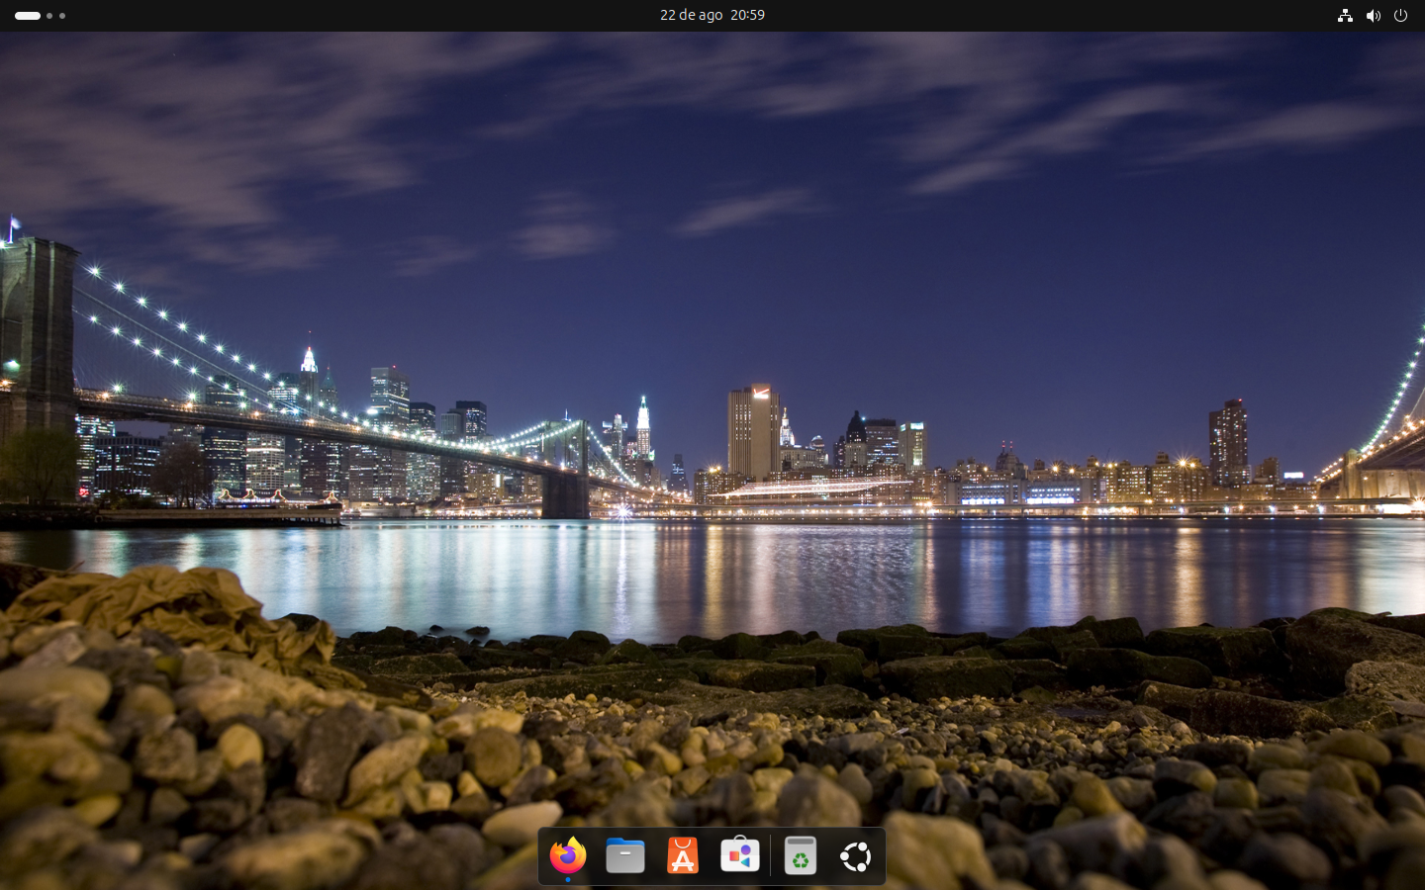Image resolution: width=1425 pixels, height=890 pixels.
Task: Click the river water on the wallpaper
Action: (x=792, y=574)
